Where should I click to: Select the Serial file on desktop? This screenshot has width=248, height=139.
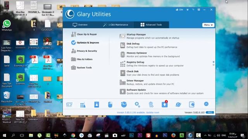(x=7, y=61)
